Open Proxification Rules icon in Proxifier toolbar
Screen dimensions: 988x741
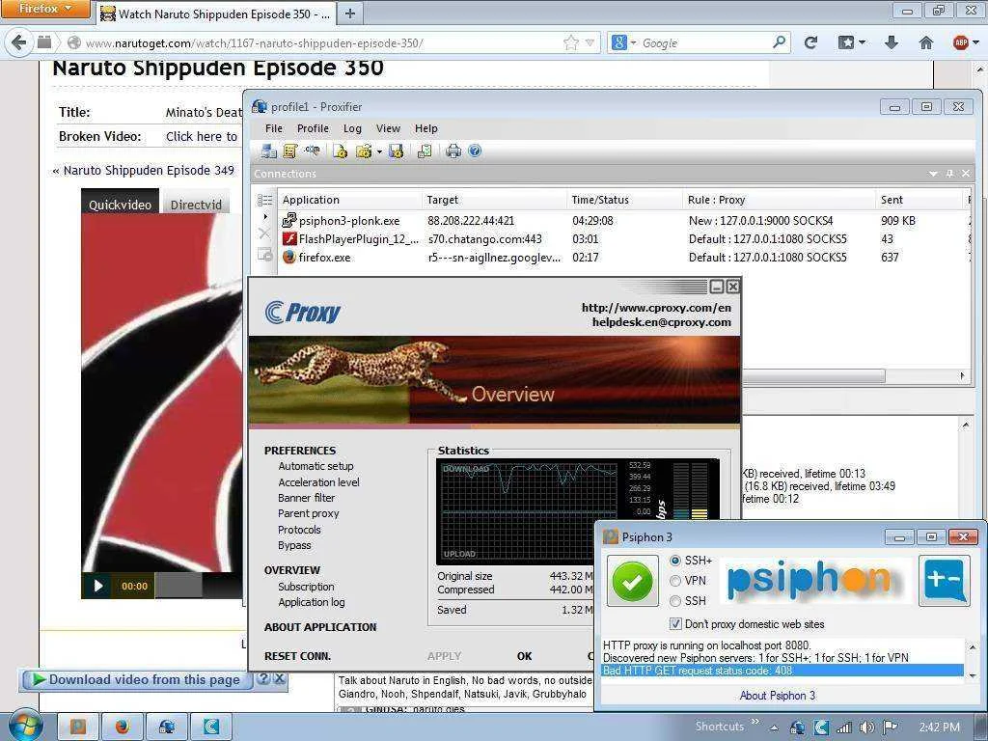(289, 151)
